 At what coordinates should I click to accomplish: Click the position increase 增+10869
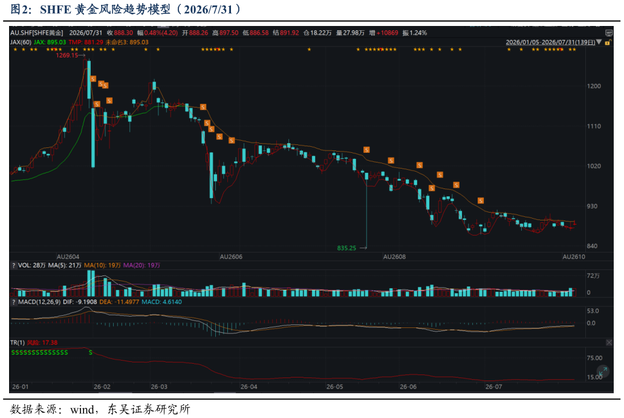(x=383, y=33)
